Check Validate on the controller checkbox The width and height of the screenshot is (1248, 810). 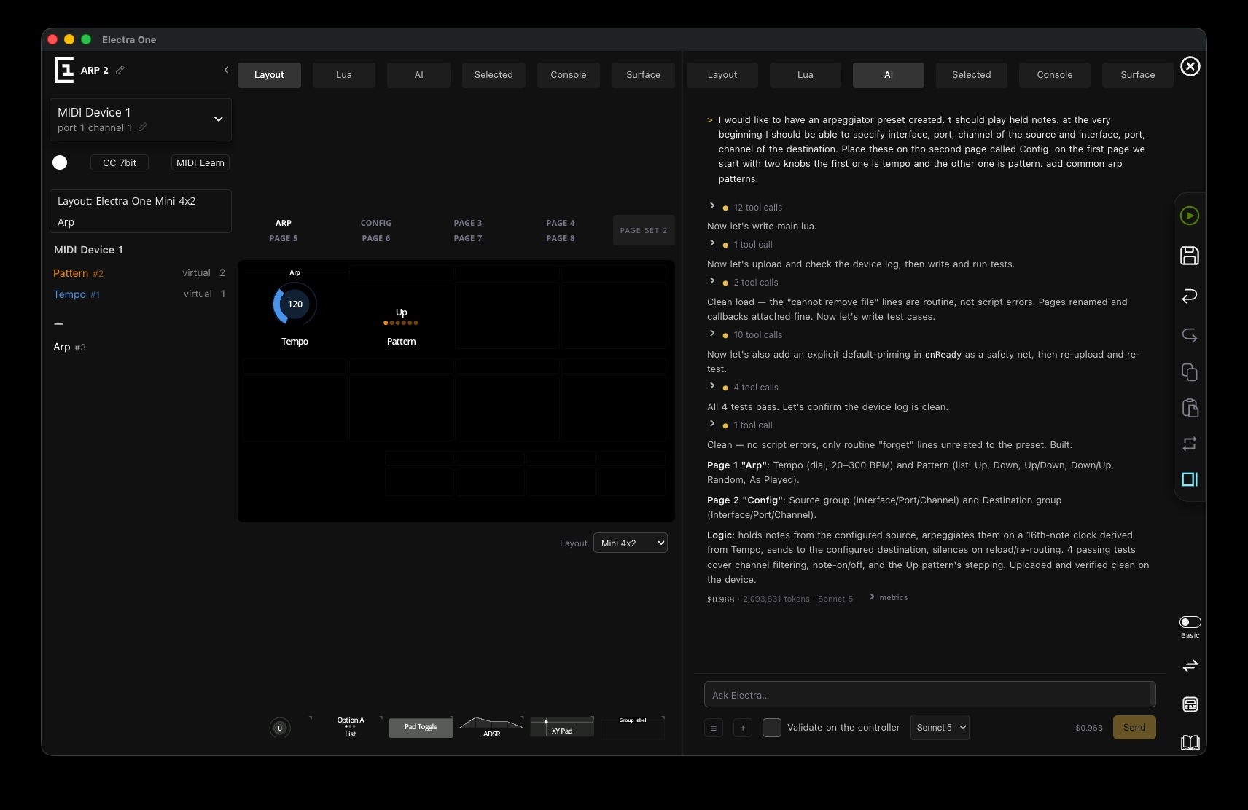(x=771, y=727)
